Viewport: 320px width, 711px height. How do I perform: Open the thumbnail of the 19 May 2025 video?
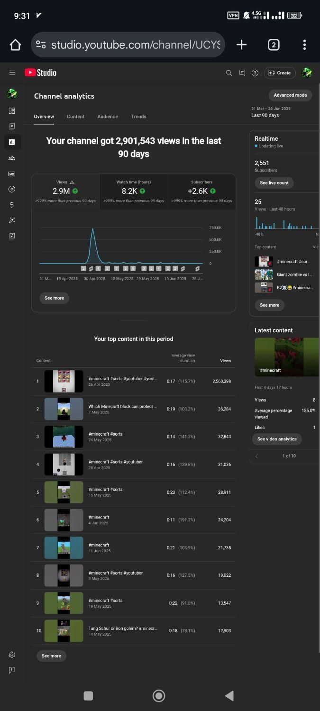[64, 603]
